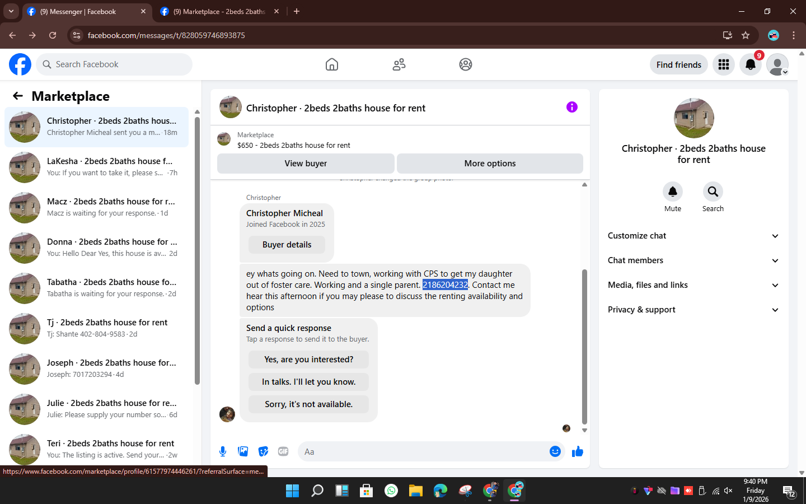Open Buyer details for Christopher Micheal
Screen dimensions: 806x504
pos(287,245)
